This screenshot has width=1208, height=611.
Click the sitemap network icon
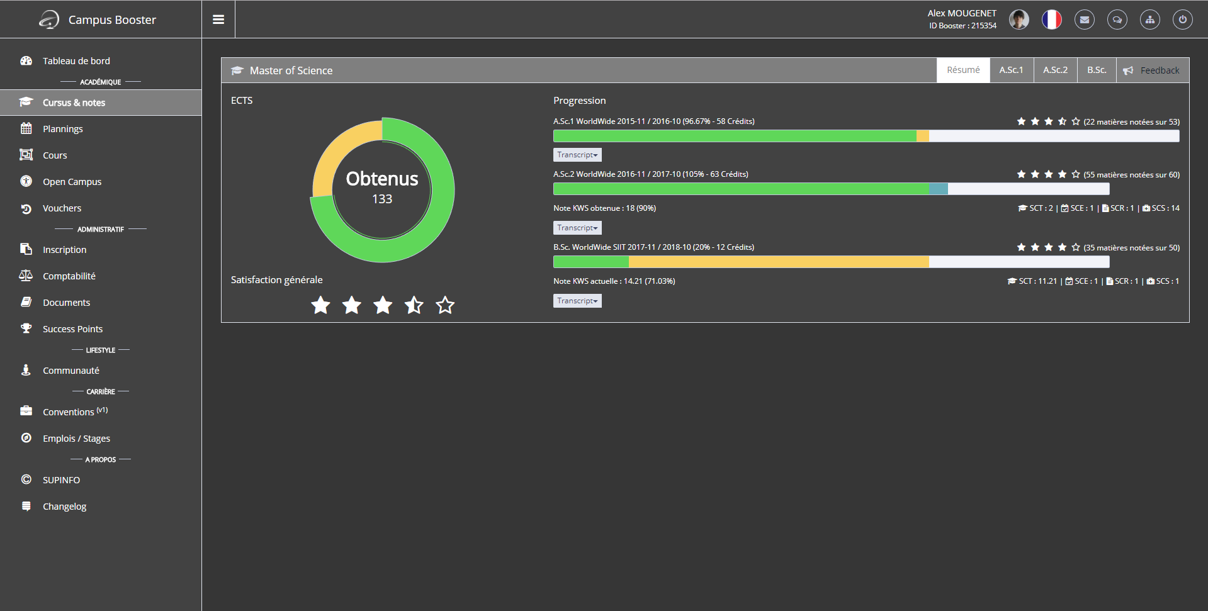tap(1150, 20)
